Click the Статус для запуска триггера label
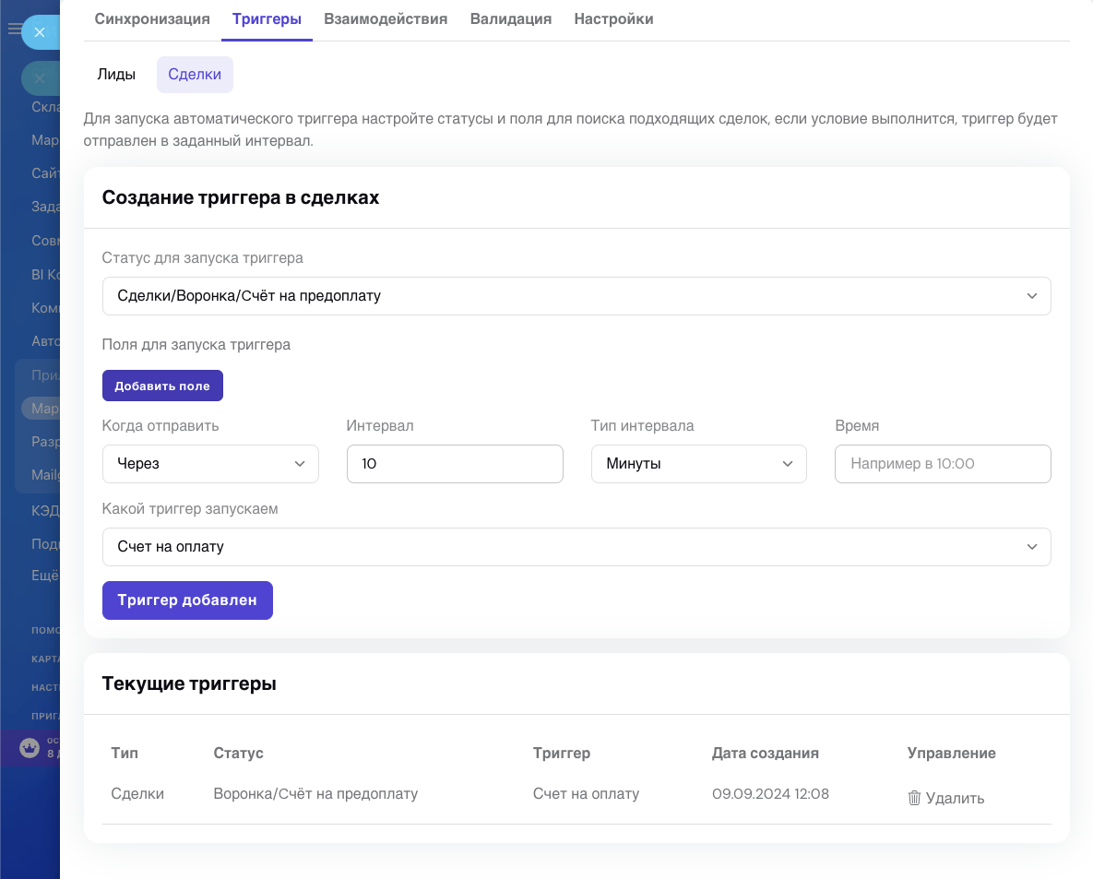This screenshot has width=1093, height=879. click(202, 258)
